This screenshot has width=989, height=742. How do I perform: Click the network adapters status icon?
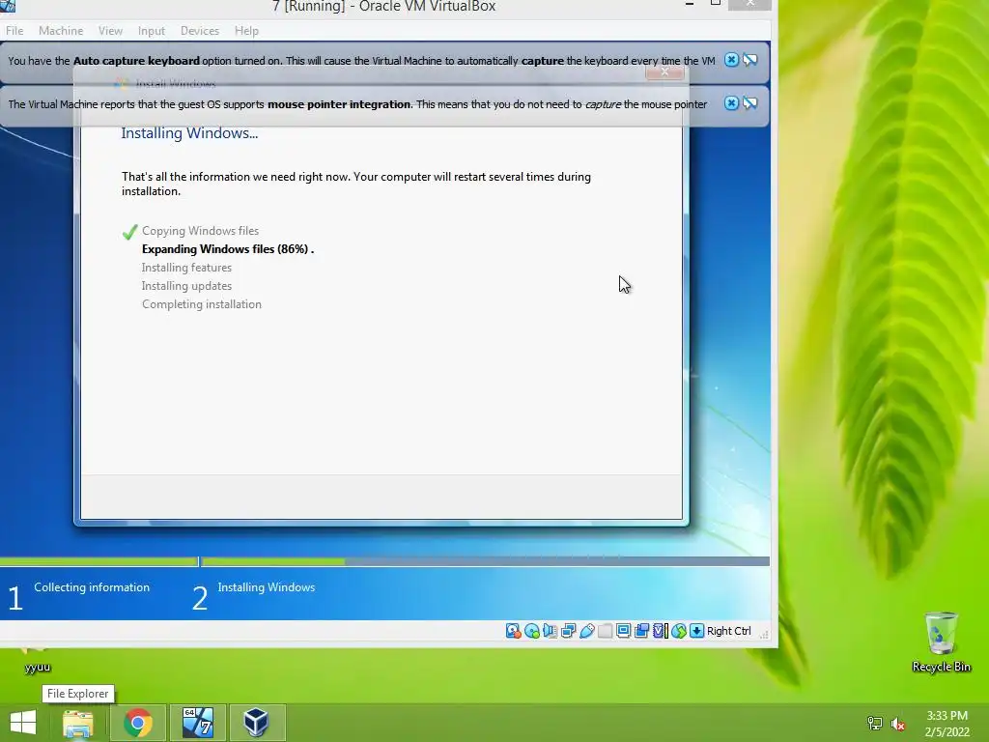pos(568,631)
